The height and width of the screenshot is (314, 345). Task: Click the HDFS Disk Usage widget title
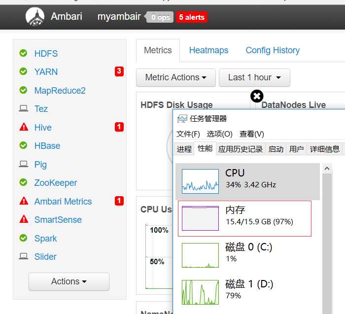[x=176, y=105]
